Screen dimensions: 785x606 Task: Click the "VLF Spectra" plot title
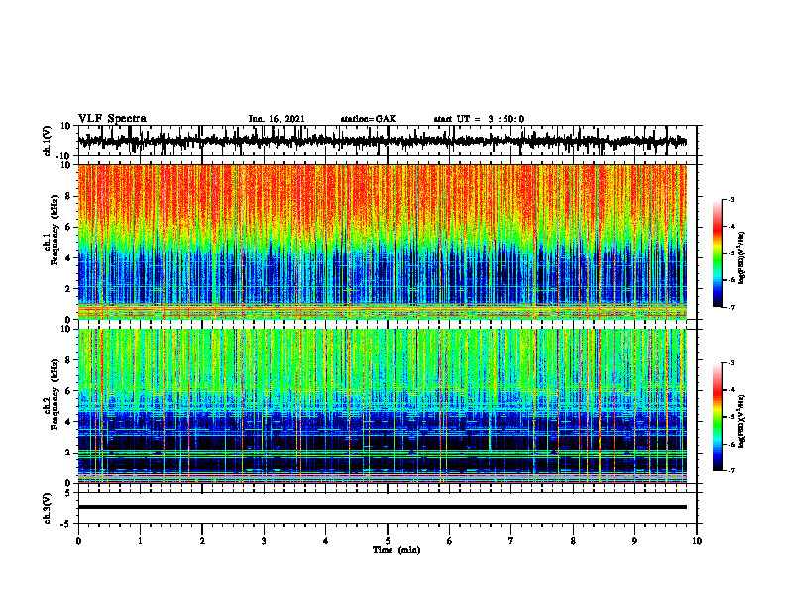click(112, 119)
